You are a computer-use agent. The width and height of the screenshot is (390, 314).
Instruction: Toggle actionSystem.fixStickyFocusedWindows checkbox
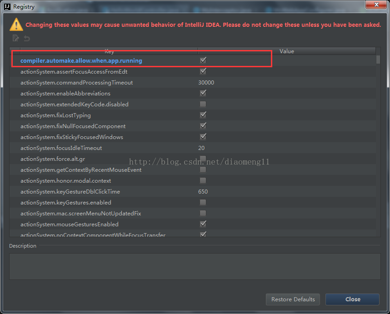click(203, 137)
